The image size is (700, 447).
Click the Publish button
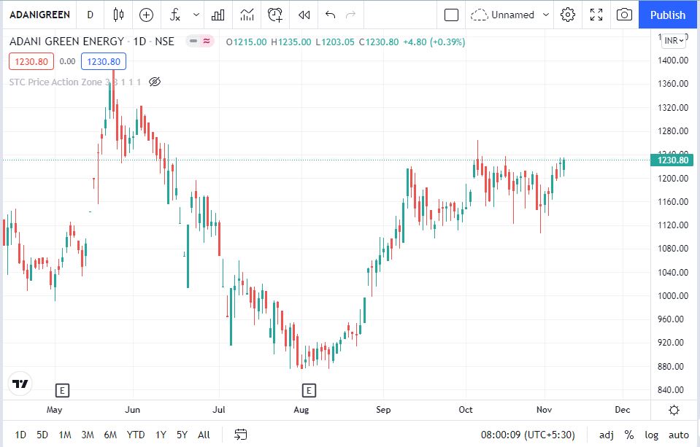[668, 15]
